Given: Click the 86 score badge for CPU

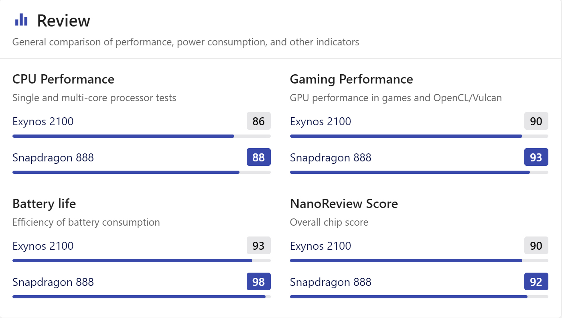Looking at the screenshot, I should [x=259, y=121].
